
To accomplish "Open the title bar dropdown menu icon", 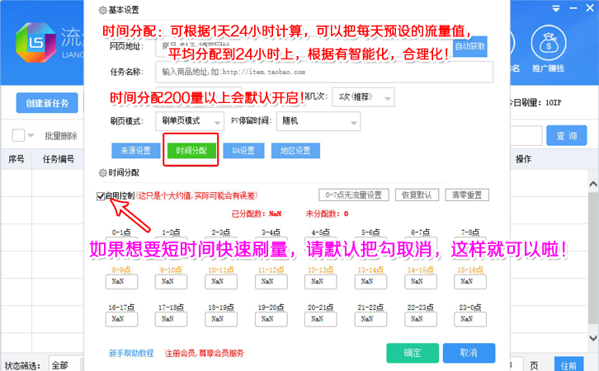I will coord(556,8).
